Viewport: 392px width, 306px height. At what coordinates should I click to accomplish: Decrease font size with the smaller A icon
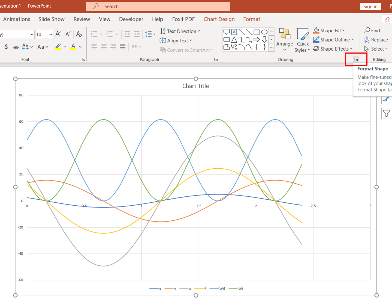(x=68, y=34)
